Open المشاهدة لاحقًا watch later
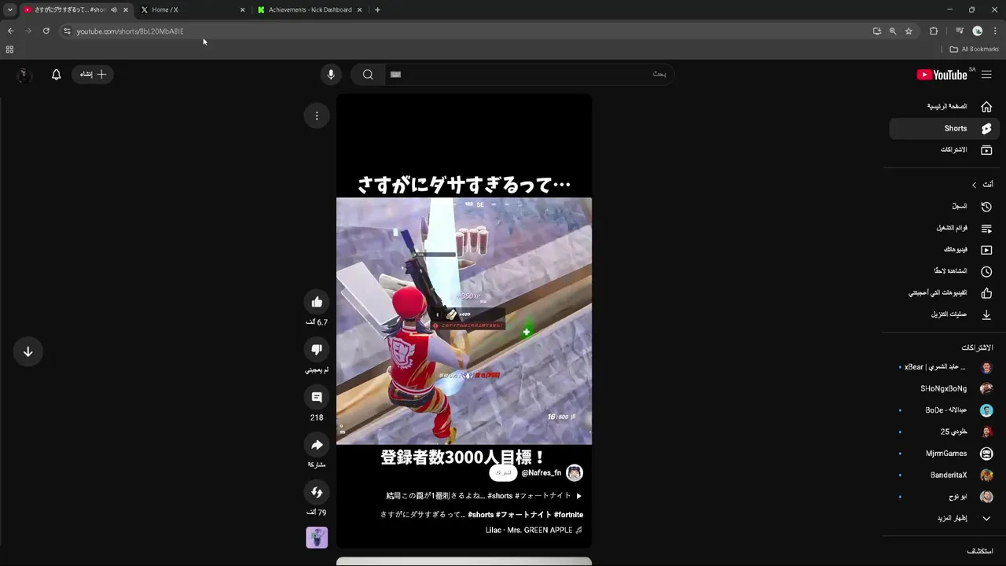Viewport: 1006px width, 566px height. point(944,271)
